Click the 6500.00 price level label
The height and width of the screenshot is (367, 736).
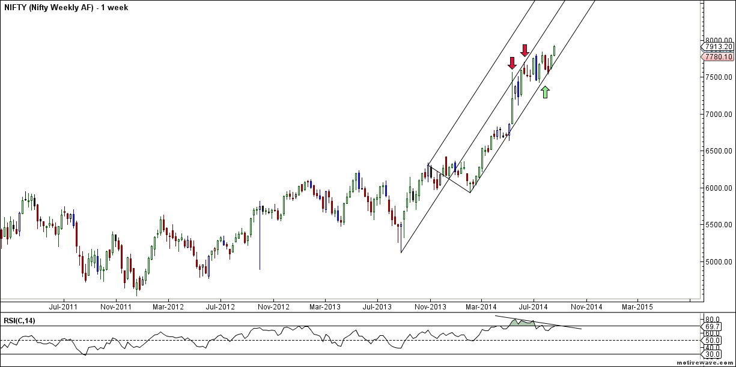(719, 151)
